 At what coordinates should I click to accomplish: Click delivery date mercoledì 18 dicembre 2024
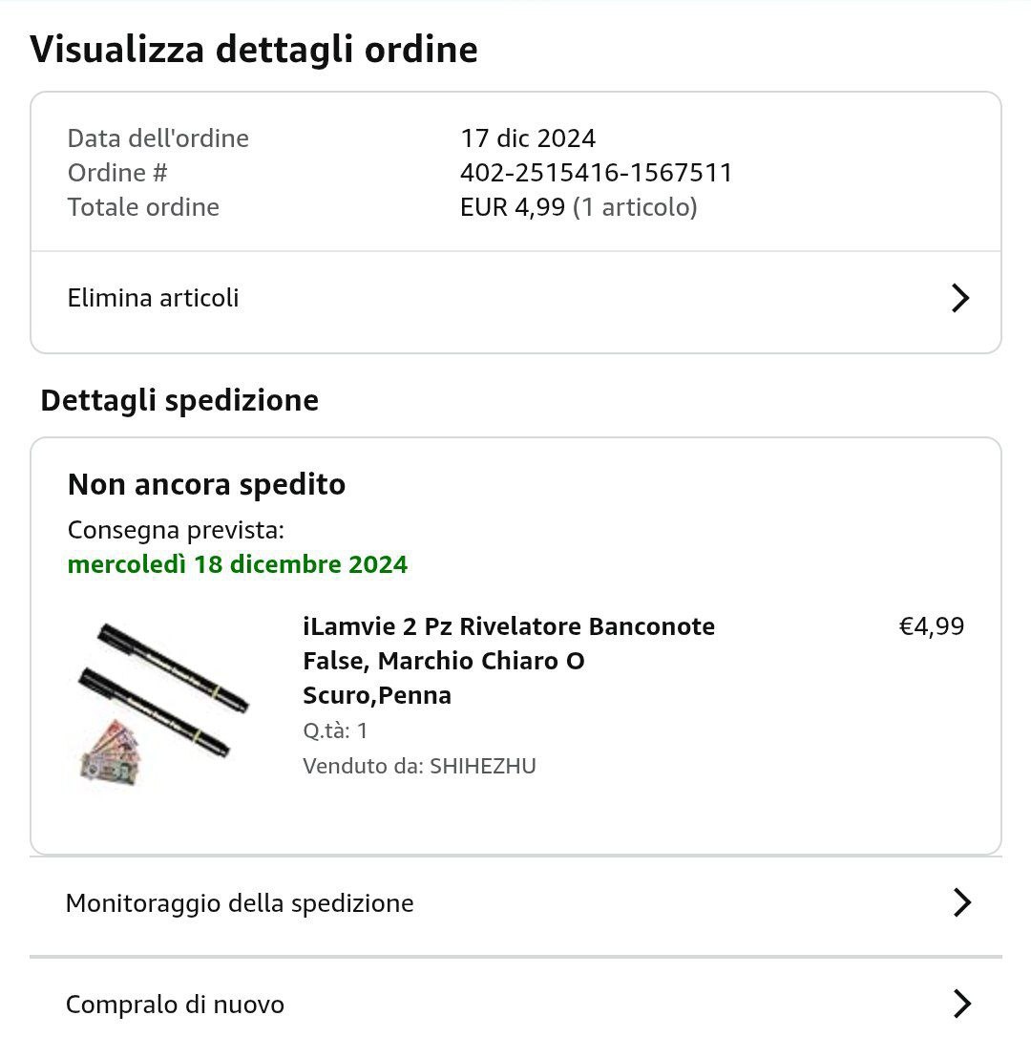tap(238, 564)
